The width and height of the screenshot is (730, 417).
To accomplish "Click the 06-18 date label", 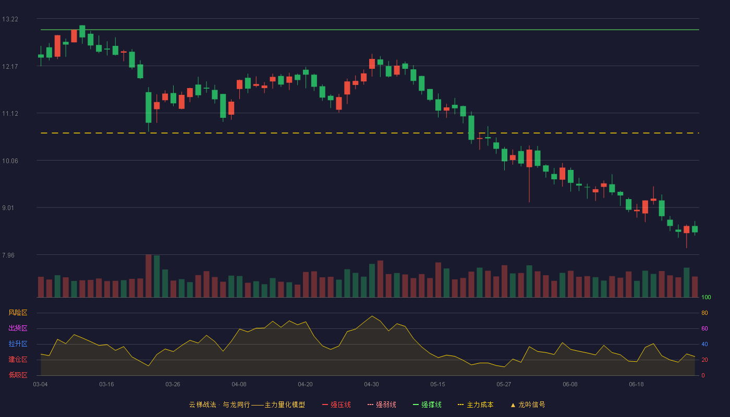I will tap(636, 384).
